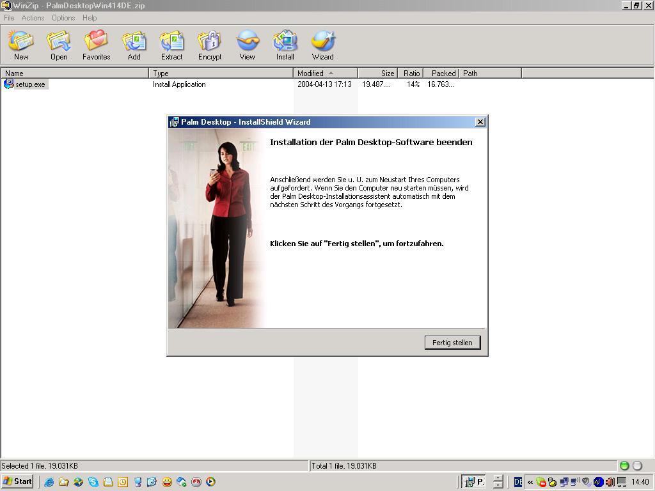Sort by the Ratio column header
Screen dimensions: 655x491
coord(410,73)
